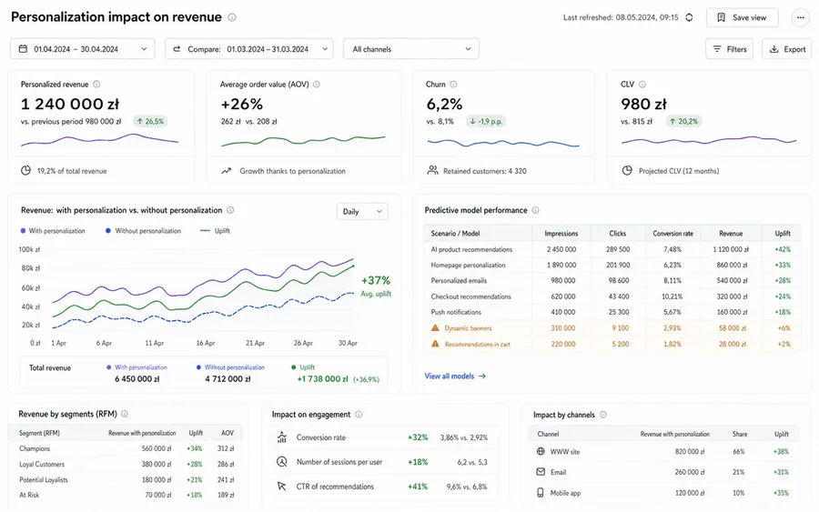Select the Checkout recommendations row
The width and height of the screenshot is (819, 512).
point(612,296)
